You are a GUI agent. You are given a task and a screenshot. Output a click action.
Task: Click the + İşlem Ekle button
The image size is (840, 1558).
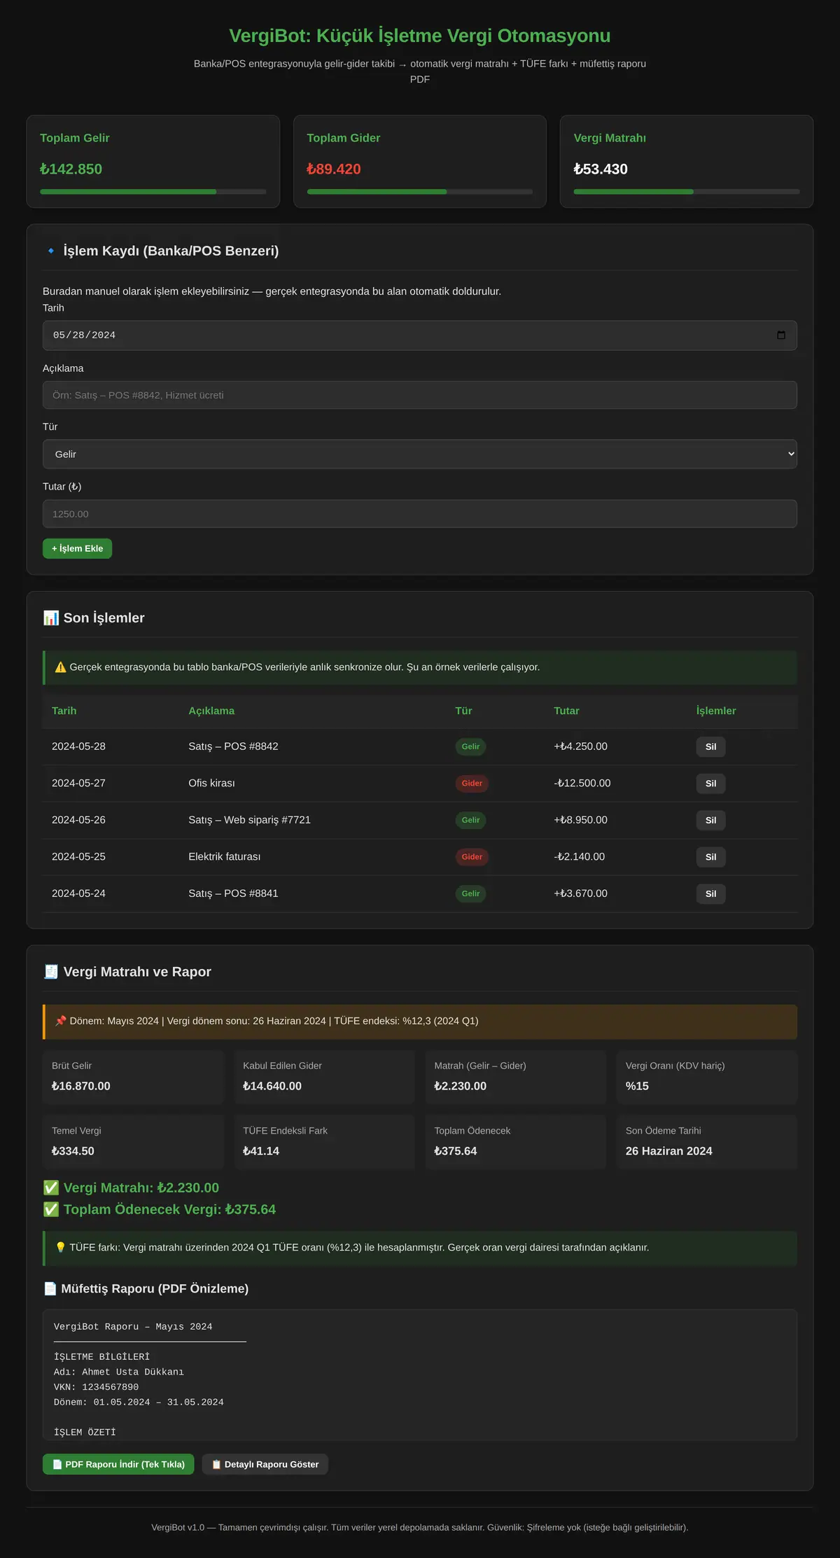click(x=77, y=548)
